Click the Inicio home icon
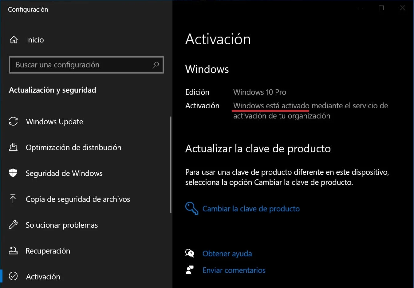The width and height of the screenshot is (414, 288). tap(14, 40)
